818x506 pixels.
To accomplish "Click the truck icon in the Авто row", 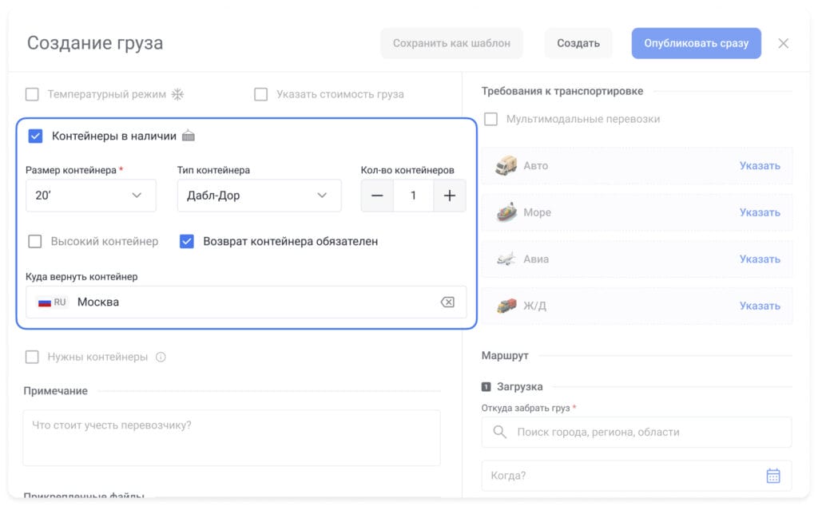I will click(506, 166).
